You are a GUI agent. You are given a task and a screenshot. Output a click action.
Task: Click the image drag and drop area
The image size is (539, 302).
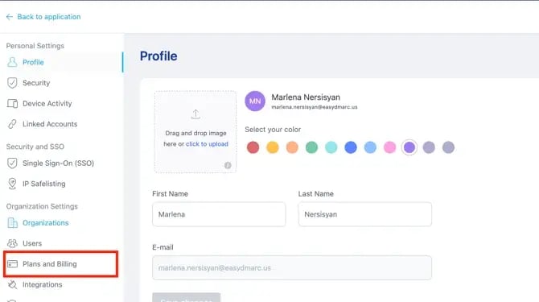tap(195, 132)
